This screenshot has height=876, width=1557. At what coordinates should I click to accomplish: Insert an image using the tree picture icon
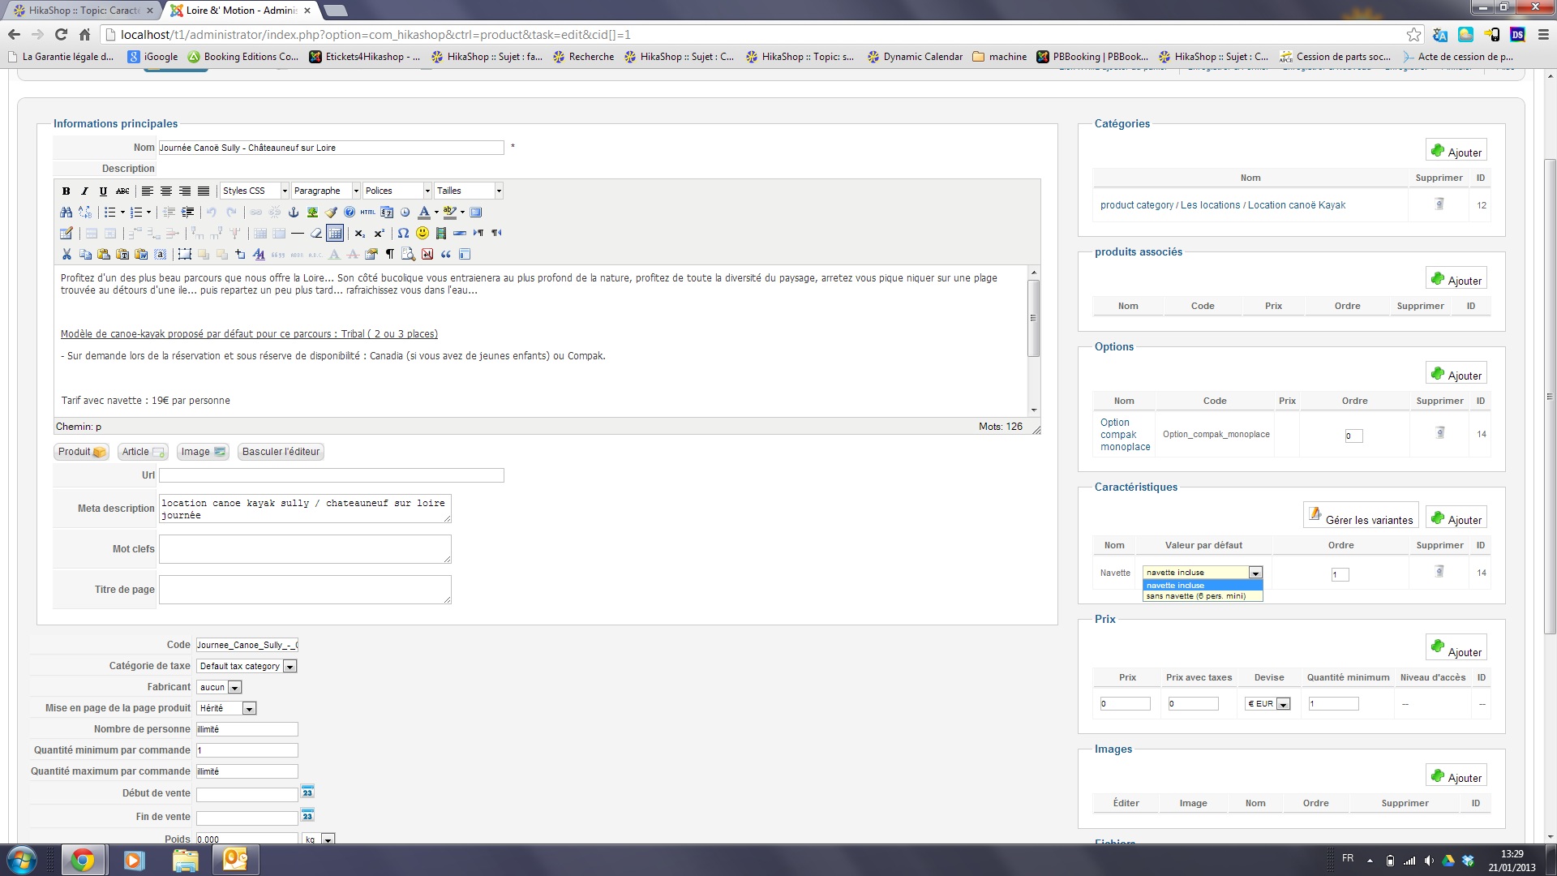point(312,213)
